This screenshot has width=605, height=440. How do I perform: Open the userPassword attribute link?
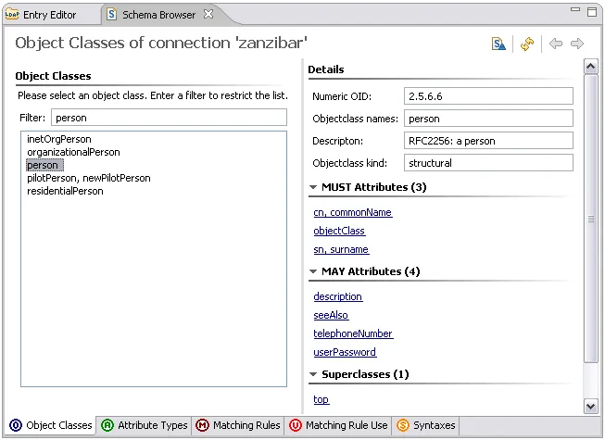[x=345, y=352]
